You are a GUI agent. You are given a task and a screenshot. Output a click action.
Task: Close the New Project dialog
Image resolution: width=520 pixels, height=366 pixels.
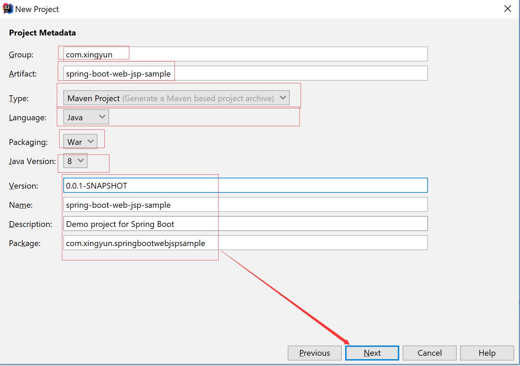point(508,9)
